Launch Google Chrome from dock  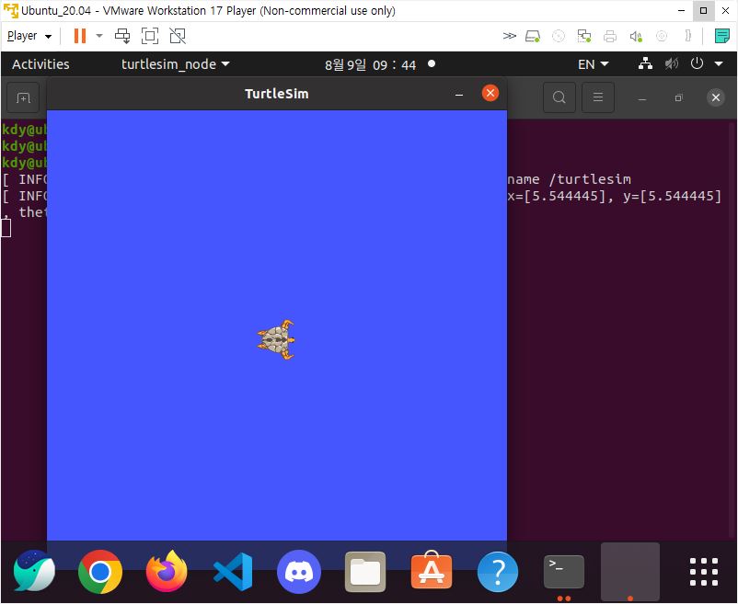(99, 572)
